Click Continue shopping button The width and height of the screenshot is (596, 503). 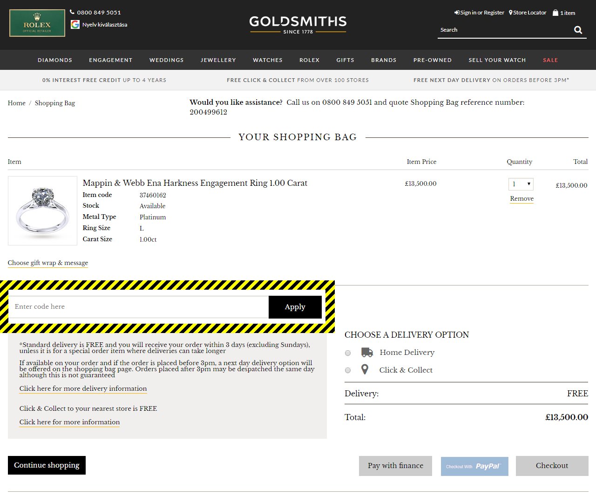(47, 465)
